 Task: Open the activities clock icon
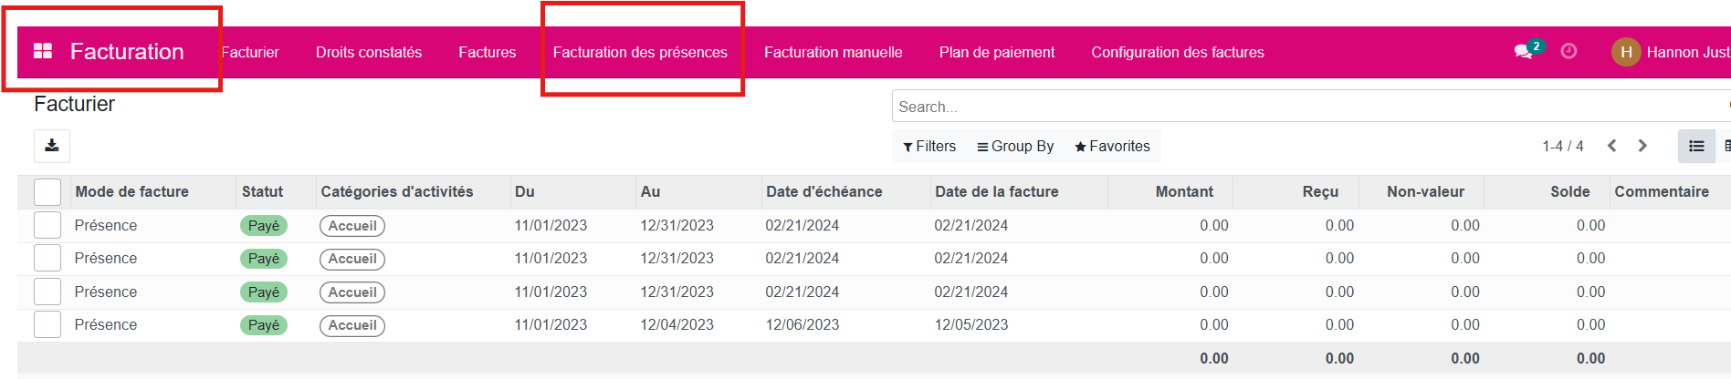[x=1568, y=52]
